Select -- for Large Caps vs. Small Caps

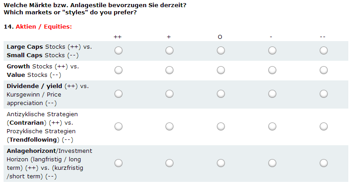click(x=324, y=50)
